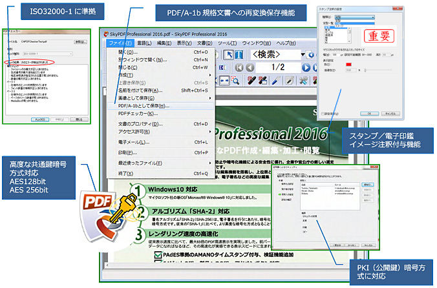Click the 1/2 page number field
This screenshot has height=288, width=437.
(278, 67)
